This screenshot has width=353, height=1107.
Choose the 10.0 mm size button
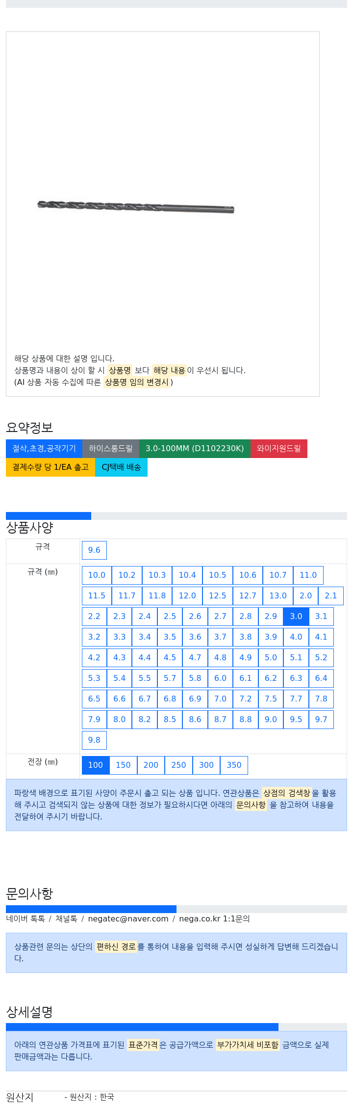pos(97,575)
